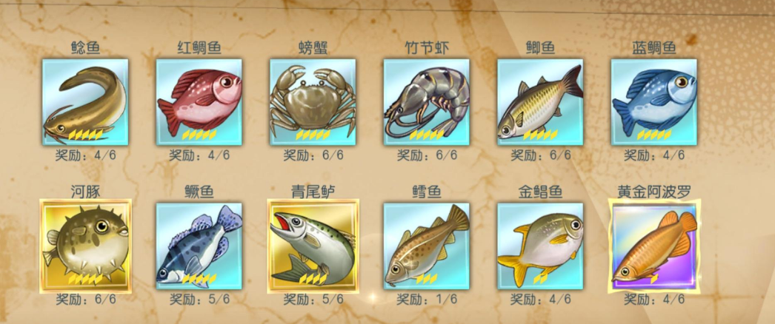This screenshot has width=775, height=324.
Task: Click the 螃蟹 crab icon
Action: click(313, 102)
